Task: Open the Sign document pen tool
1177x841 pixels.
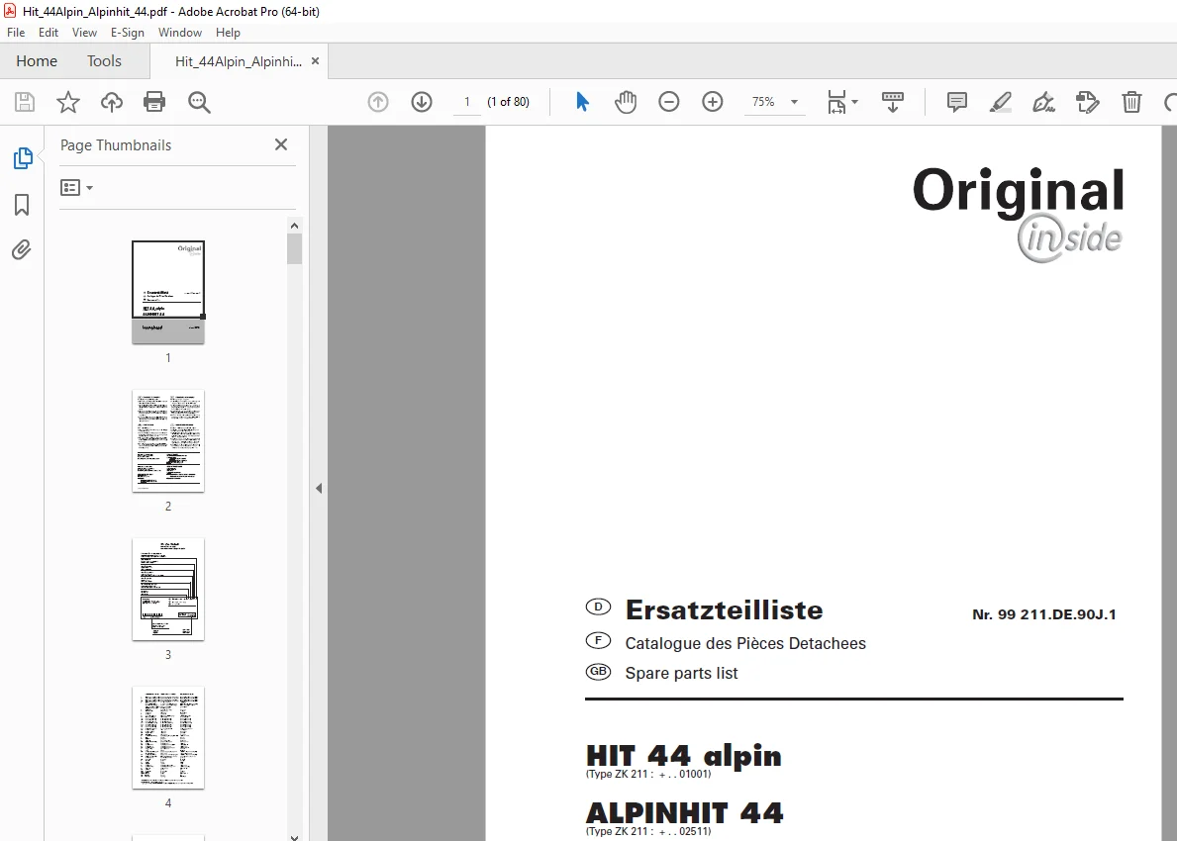Action: [1044, 102]
